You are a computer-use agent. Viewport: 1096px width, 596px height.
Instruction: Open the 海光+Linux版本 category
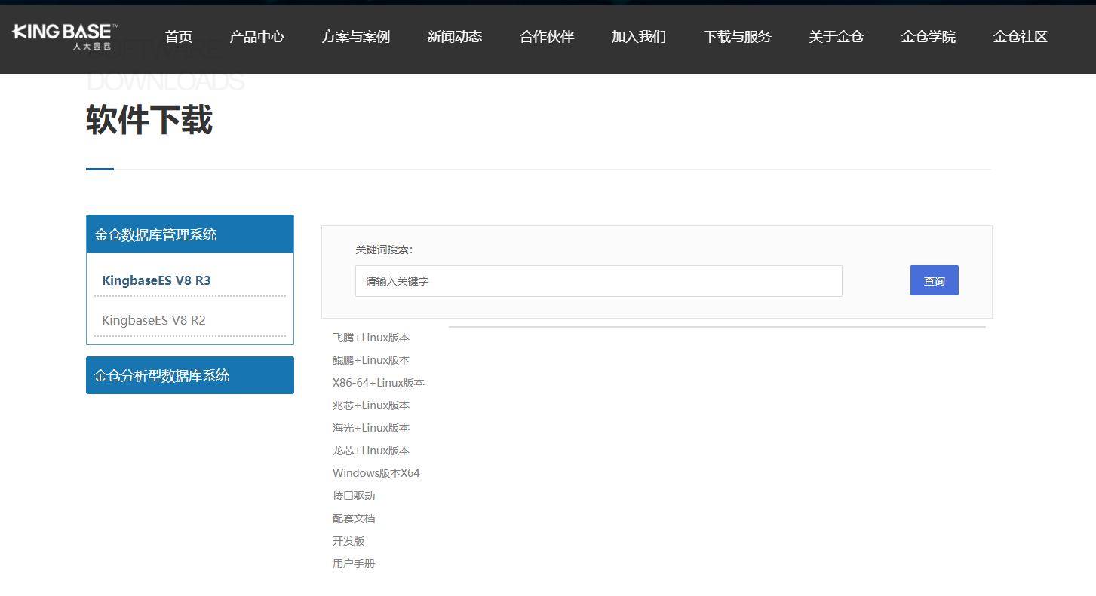pos(371,428)
